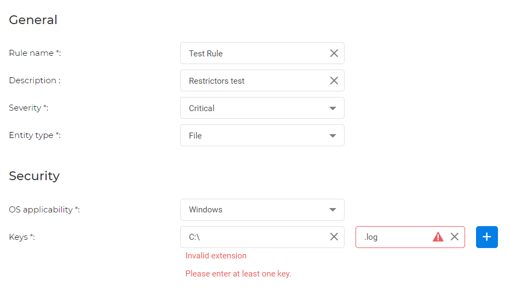This screenshot has width=510, height=288.
Task: Open the OS applicability dropdown showing Windows
Action: point(262,210)
